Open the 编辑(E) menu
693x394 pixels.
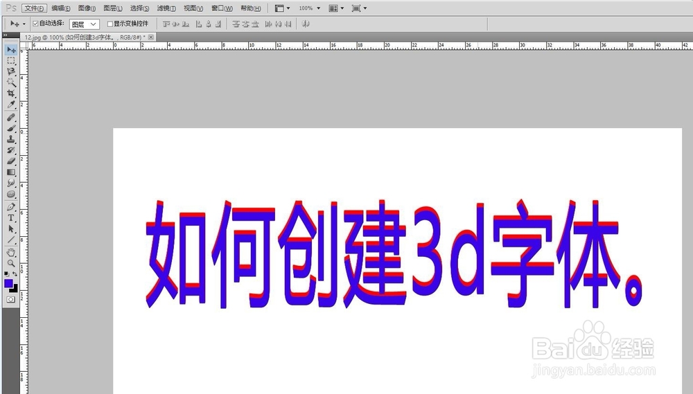[61, 8]
